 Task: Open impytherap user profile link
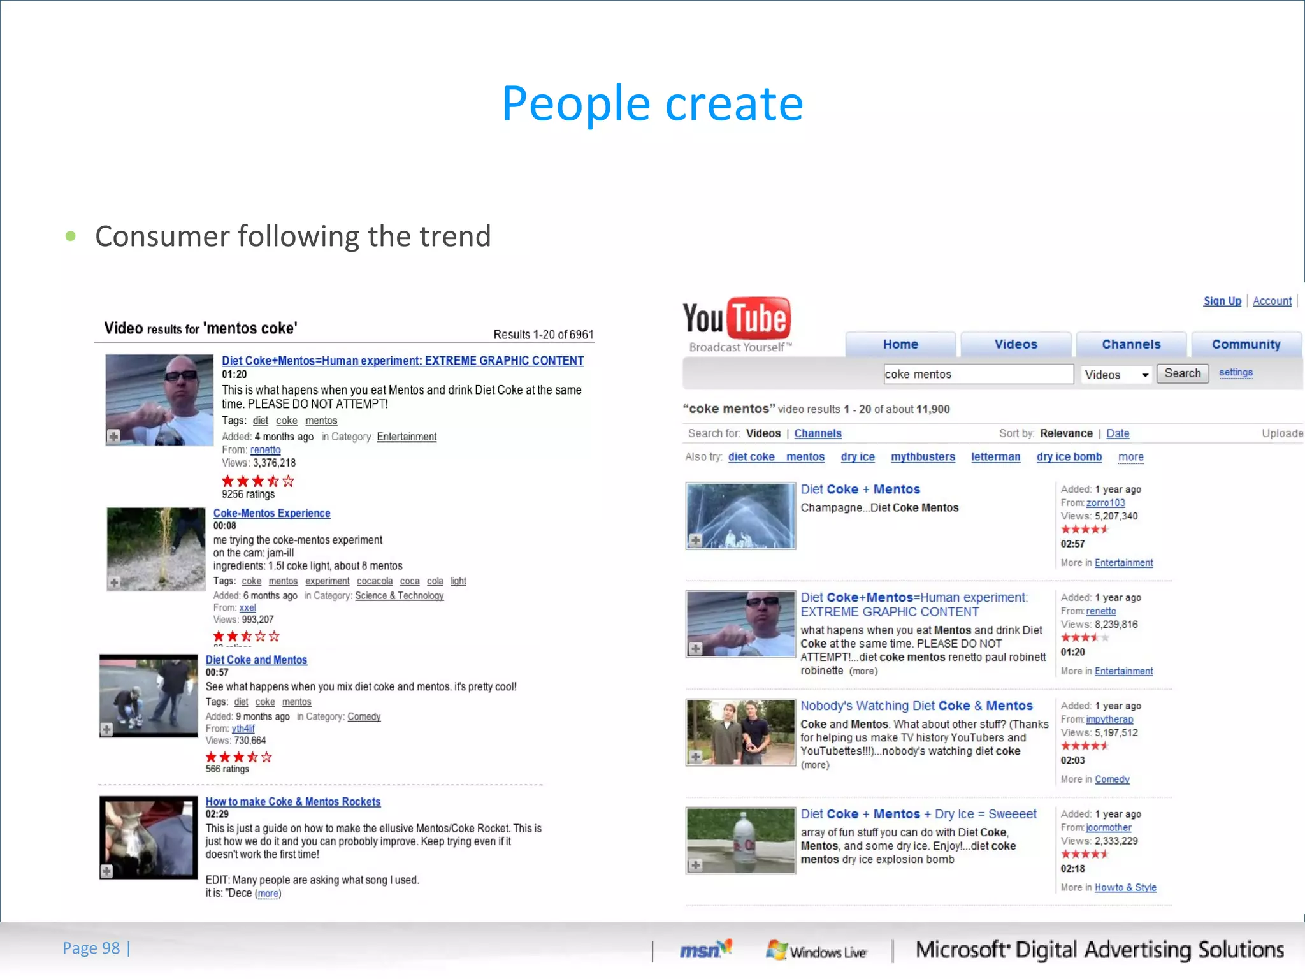click(1109, 720)
